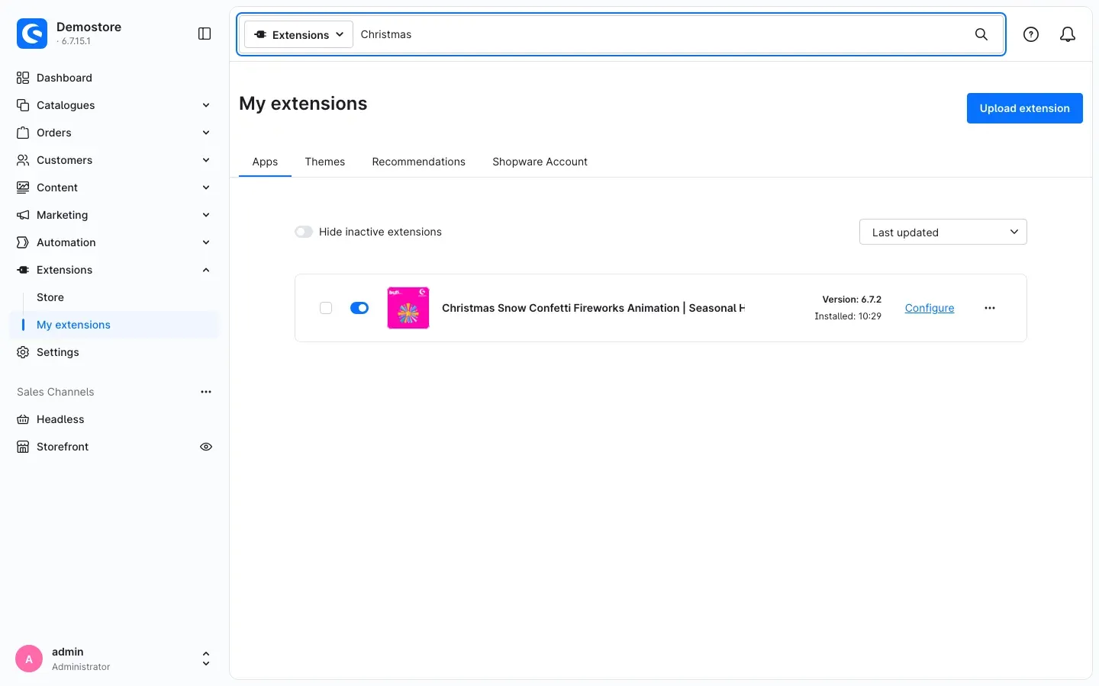Expand the Catalogues chevron

pos(206,105)
